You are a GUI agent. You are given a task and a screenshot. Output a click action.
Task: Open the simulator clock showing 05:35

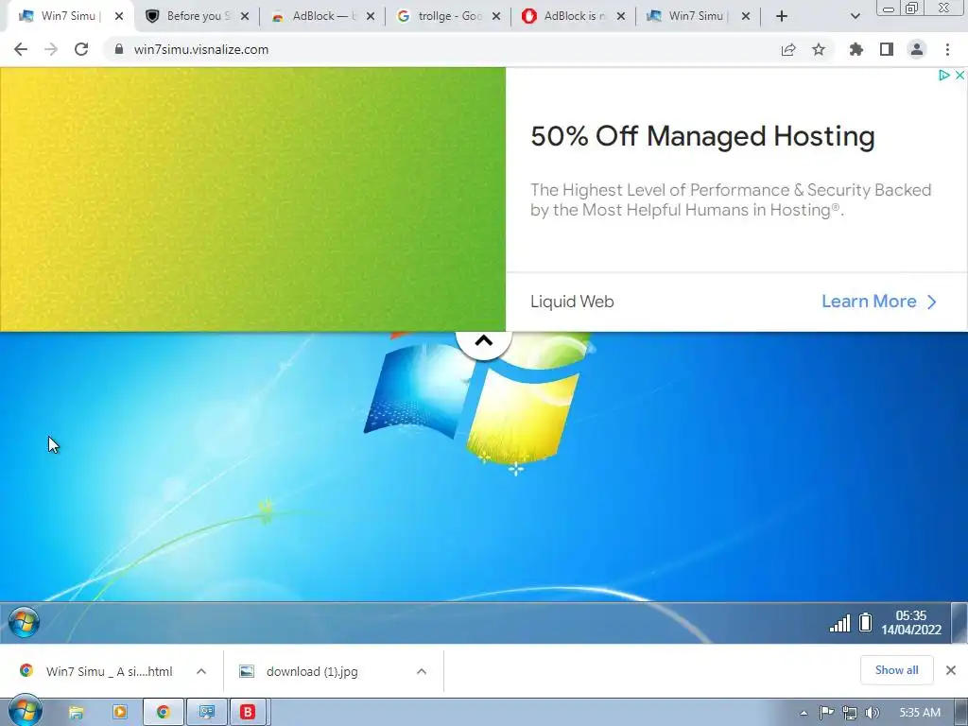pos(910,622)
